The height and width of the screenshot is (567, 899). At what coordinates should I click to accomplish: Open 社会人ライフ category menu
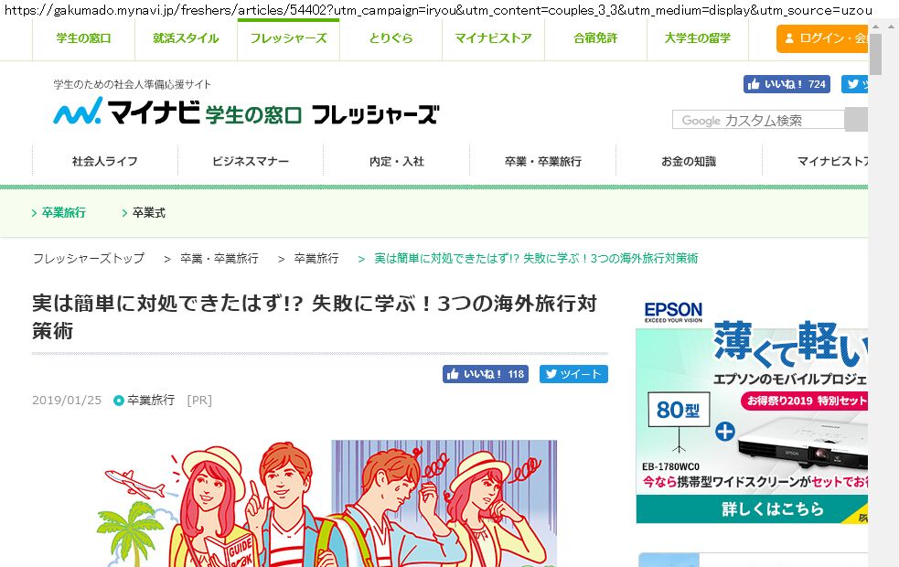click(x=105, y=161)
